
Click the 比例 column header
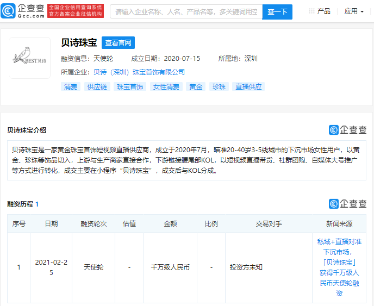click(211, 223)
